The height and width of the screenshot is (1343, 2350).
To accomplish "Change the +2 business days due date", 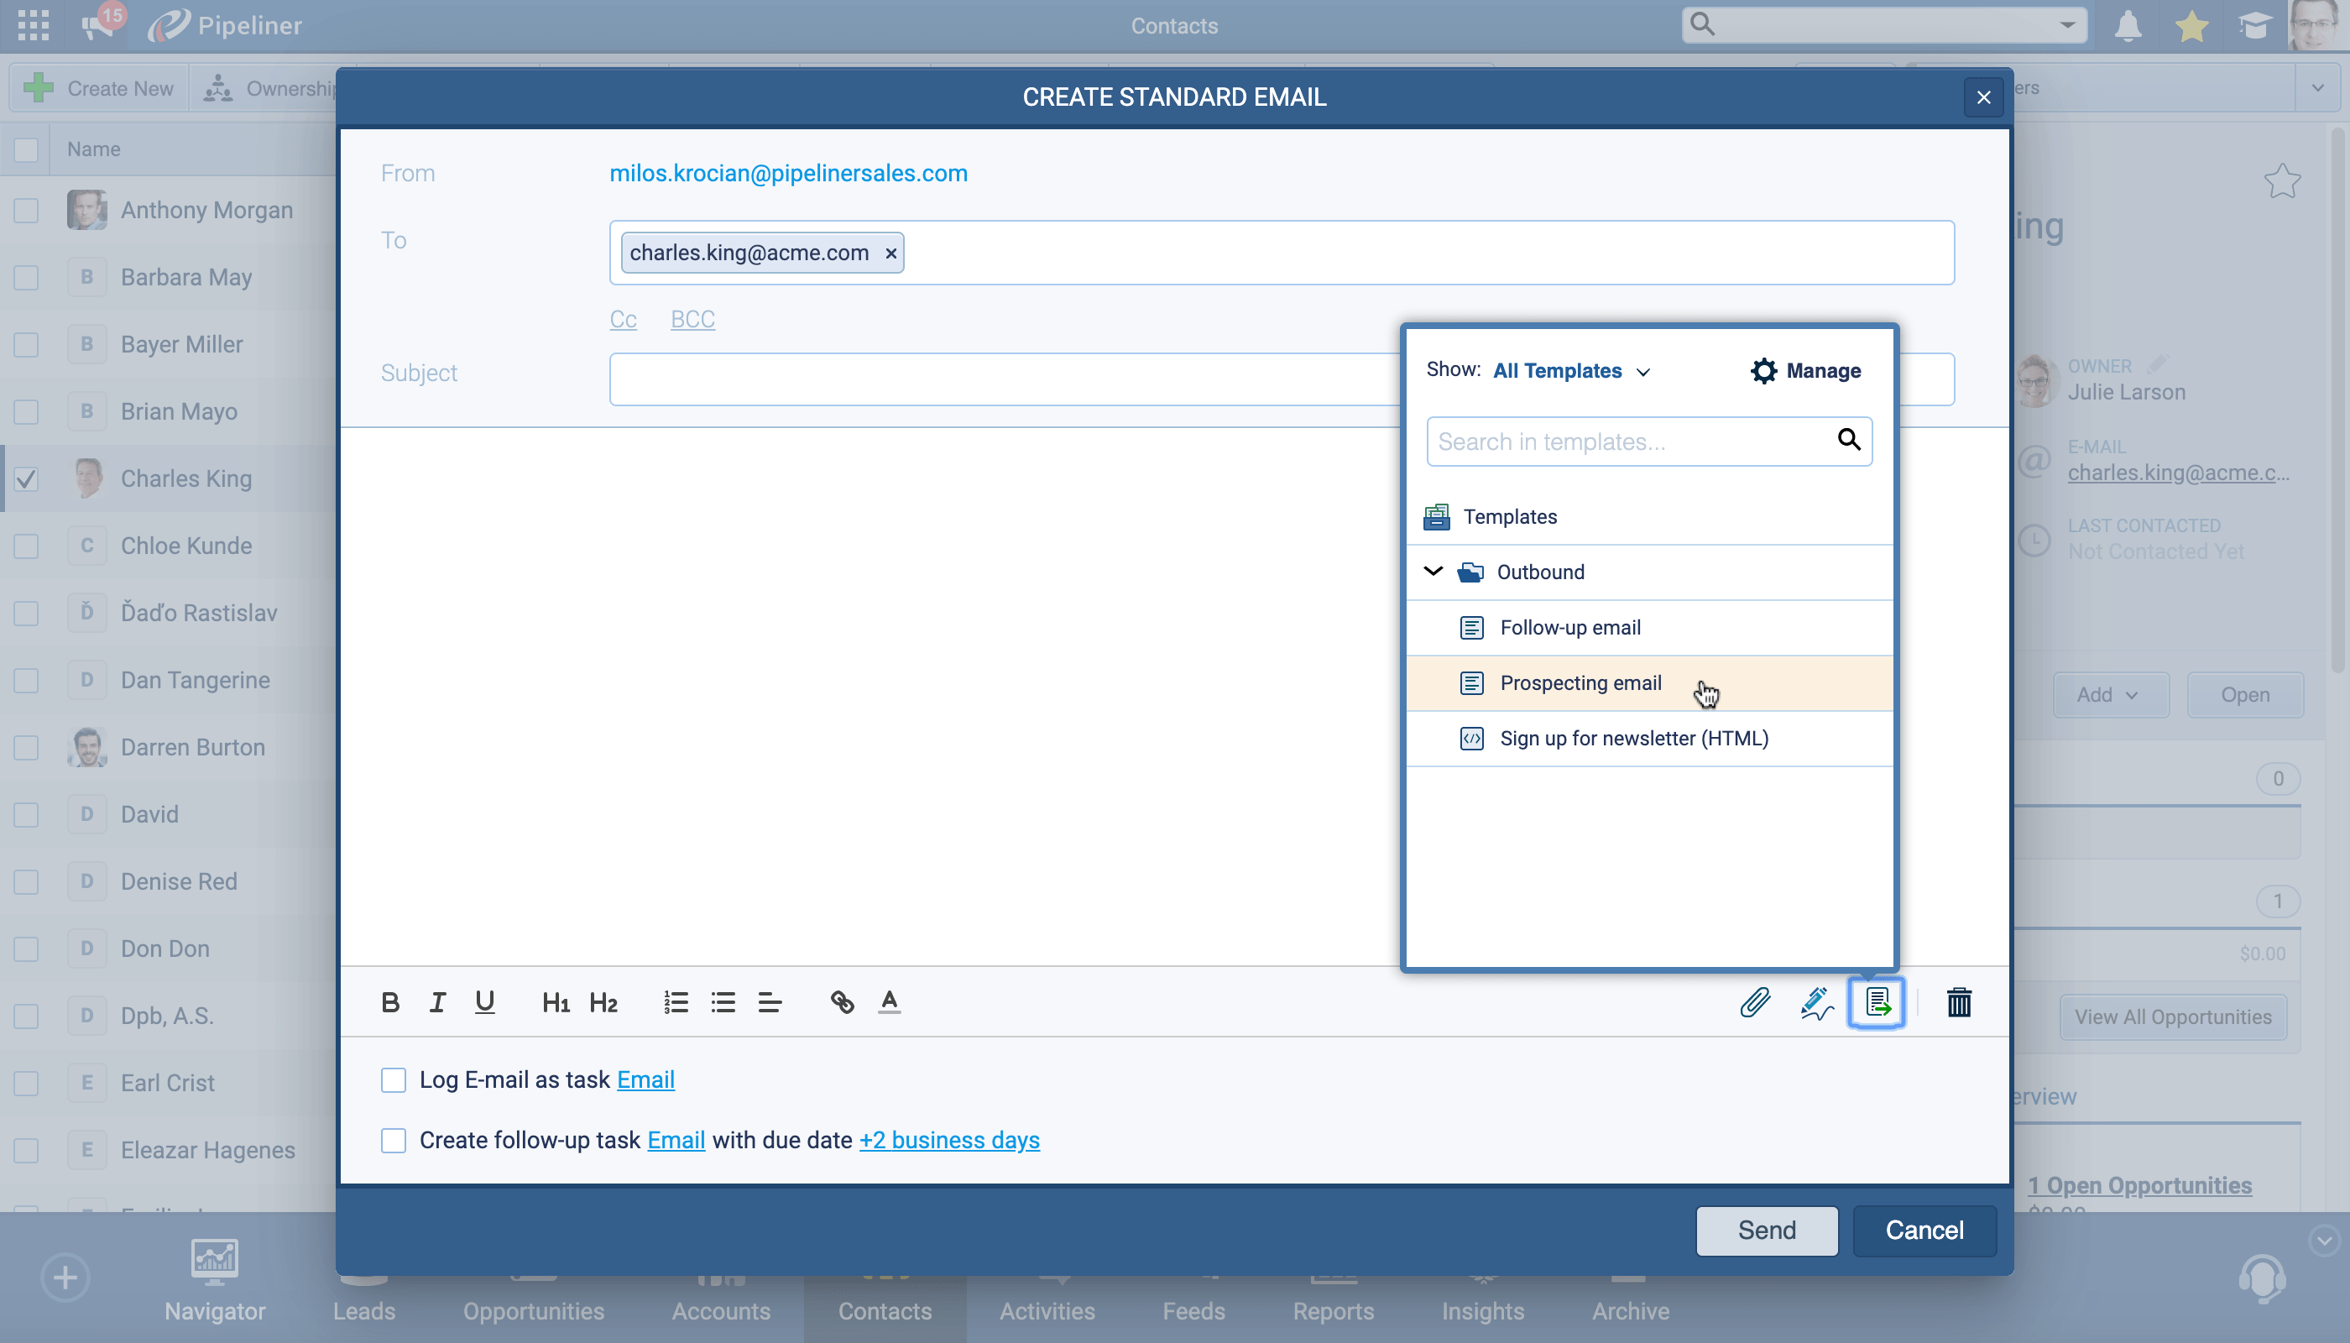I will click(949, 1140).
